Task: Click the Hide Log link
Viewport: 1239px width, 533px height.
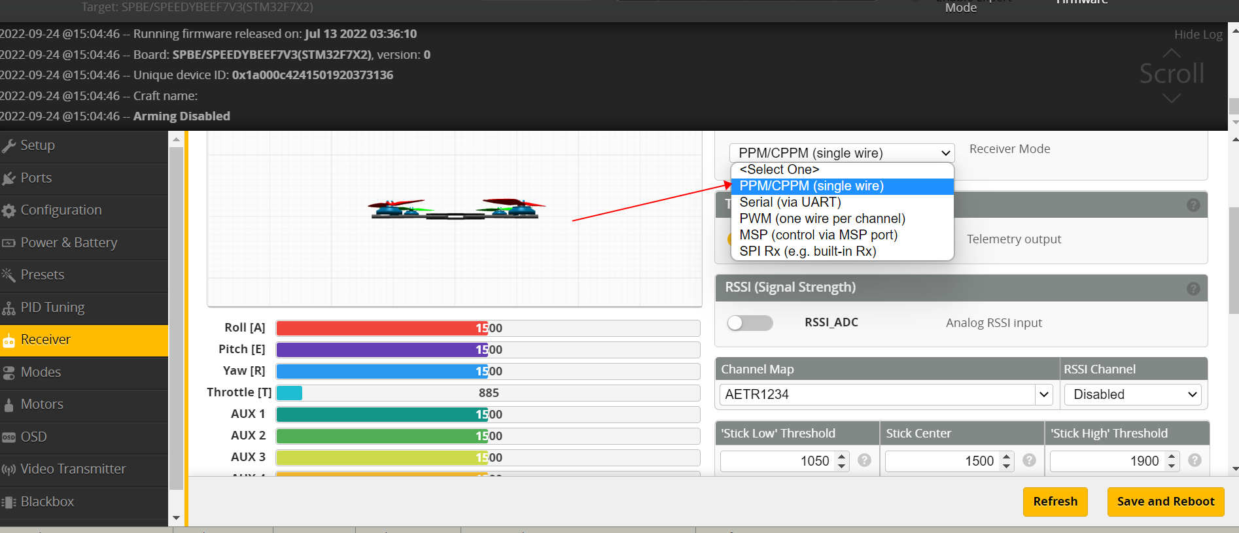Action: (1198, 35)
